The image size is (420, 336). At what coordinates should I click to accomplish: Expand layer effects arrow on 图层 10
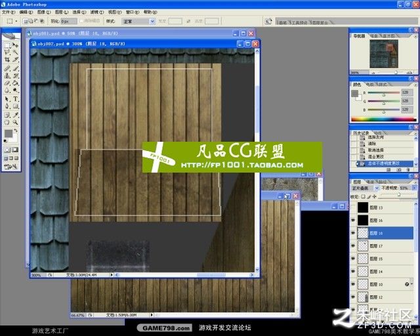tap(411, 283)
